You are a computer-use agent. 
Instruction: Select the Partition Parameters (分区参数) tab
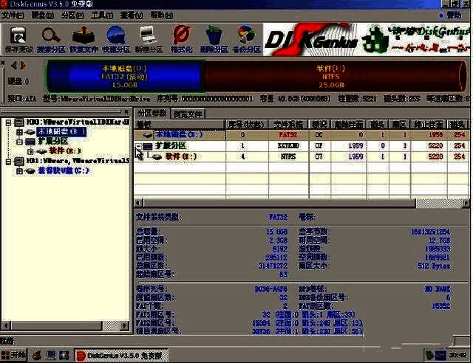[x=152, y=114]
